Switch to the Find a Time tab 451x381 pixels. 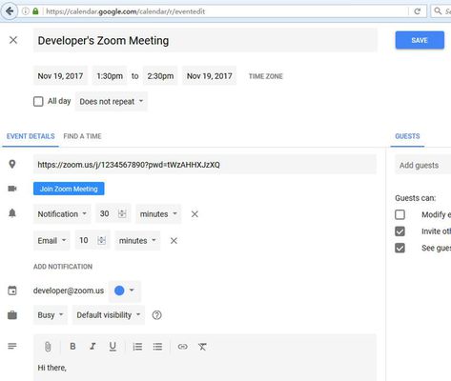click(x=82, y=136)
